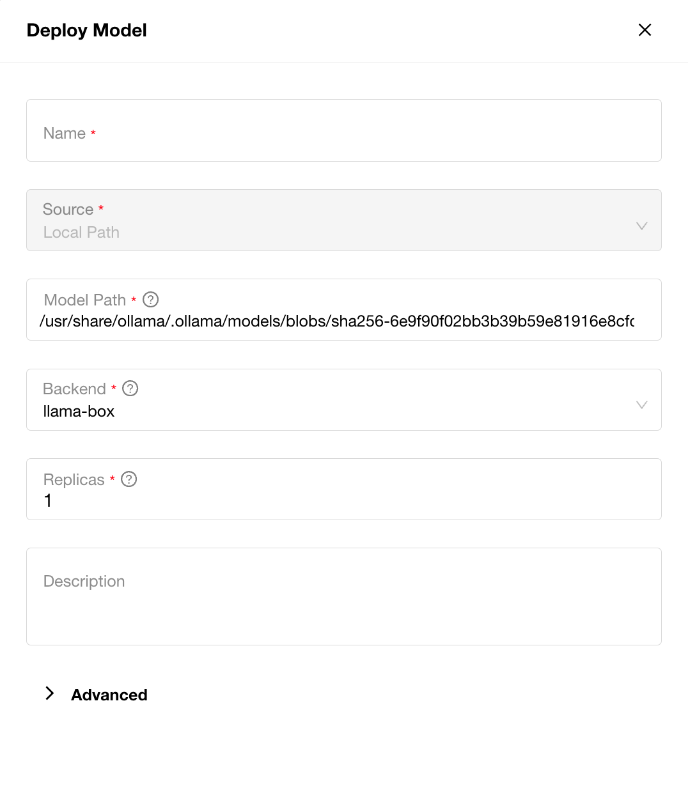Click the chevron arrow beside Advanced

50,693
